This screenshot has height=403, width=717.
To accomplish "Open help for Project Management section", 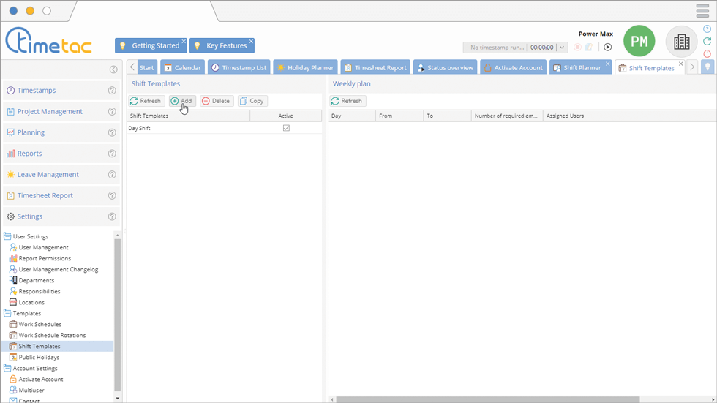I will [x=112, y=111].
